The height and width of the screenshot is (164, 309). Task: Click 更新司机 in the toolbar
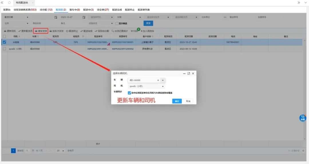click(10, 31)
